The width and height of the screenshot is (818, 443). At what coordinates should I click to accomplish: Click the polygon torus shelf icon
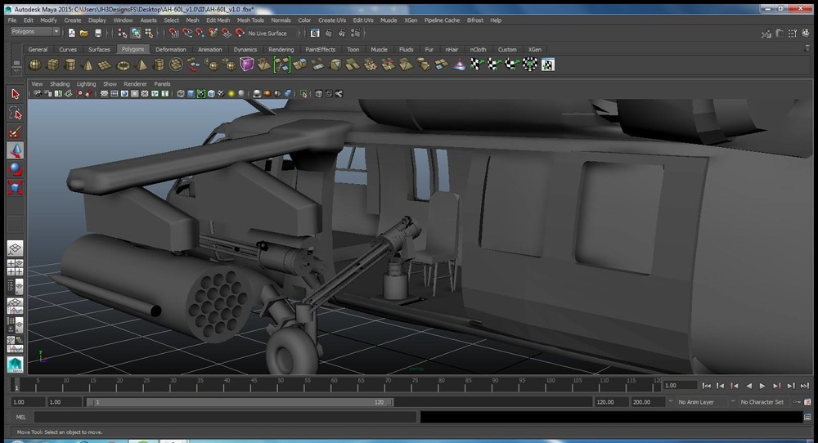pos(124,65)
